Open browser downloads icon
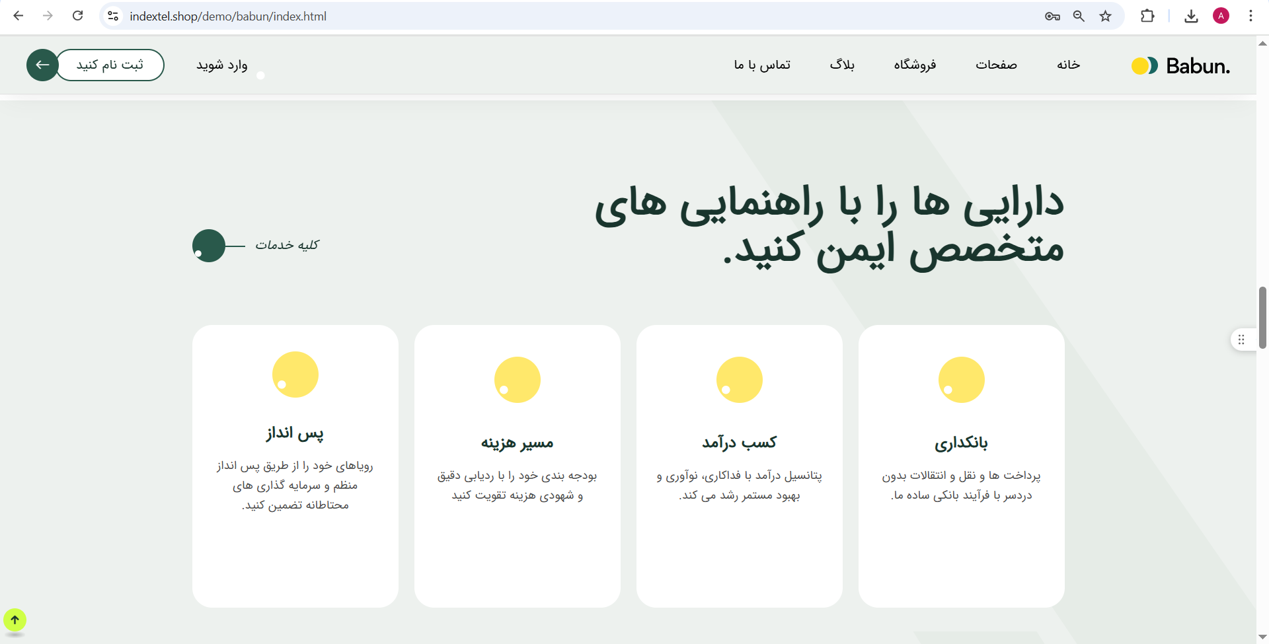The image size is (1269, 644). [1191, 16]
